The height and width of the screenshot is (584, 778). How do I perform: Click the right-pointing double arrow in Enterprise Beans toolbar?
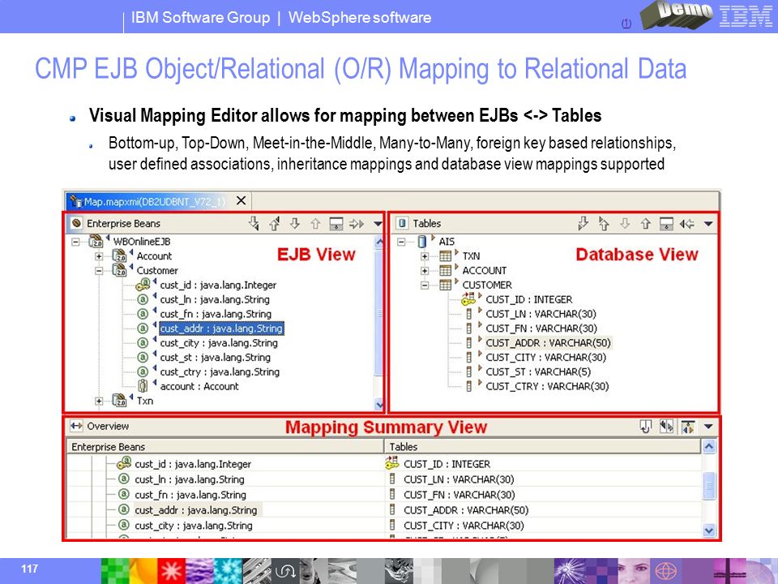point(357,224)
